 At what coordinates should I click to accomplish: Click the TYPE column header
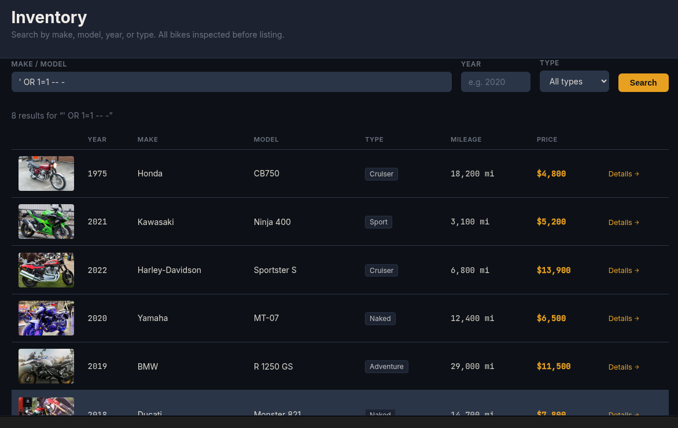pyautogui.click(x=374, y=139)
